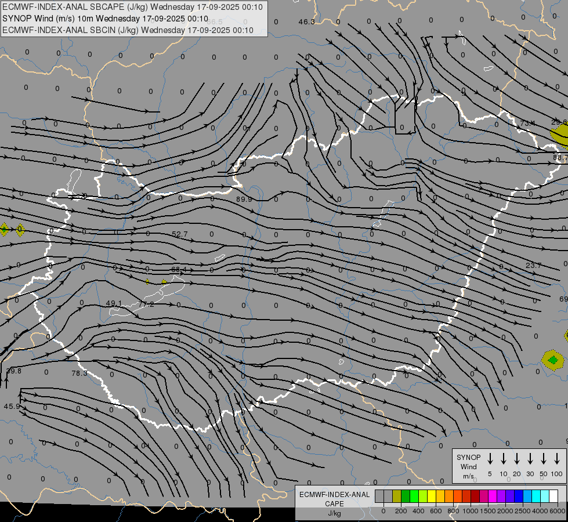
Task: Select the pure blue CAPE legend swatch
Action: click(x=518, y=496)
